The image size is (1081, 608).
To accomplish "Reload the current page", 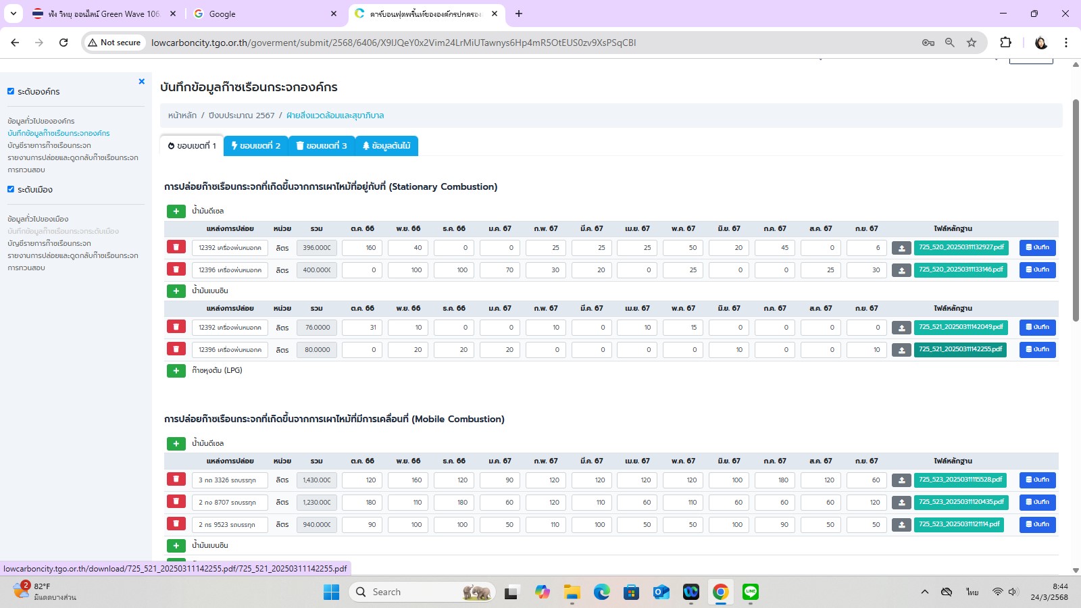I will [64, 43].
